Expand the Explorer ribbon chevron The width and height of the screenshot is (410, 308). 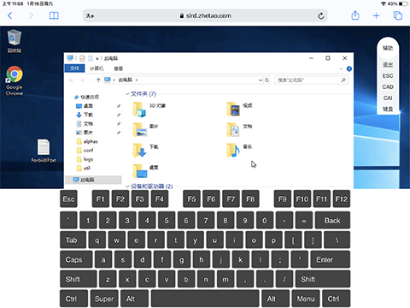pos(341,68)
